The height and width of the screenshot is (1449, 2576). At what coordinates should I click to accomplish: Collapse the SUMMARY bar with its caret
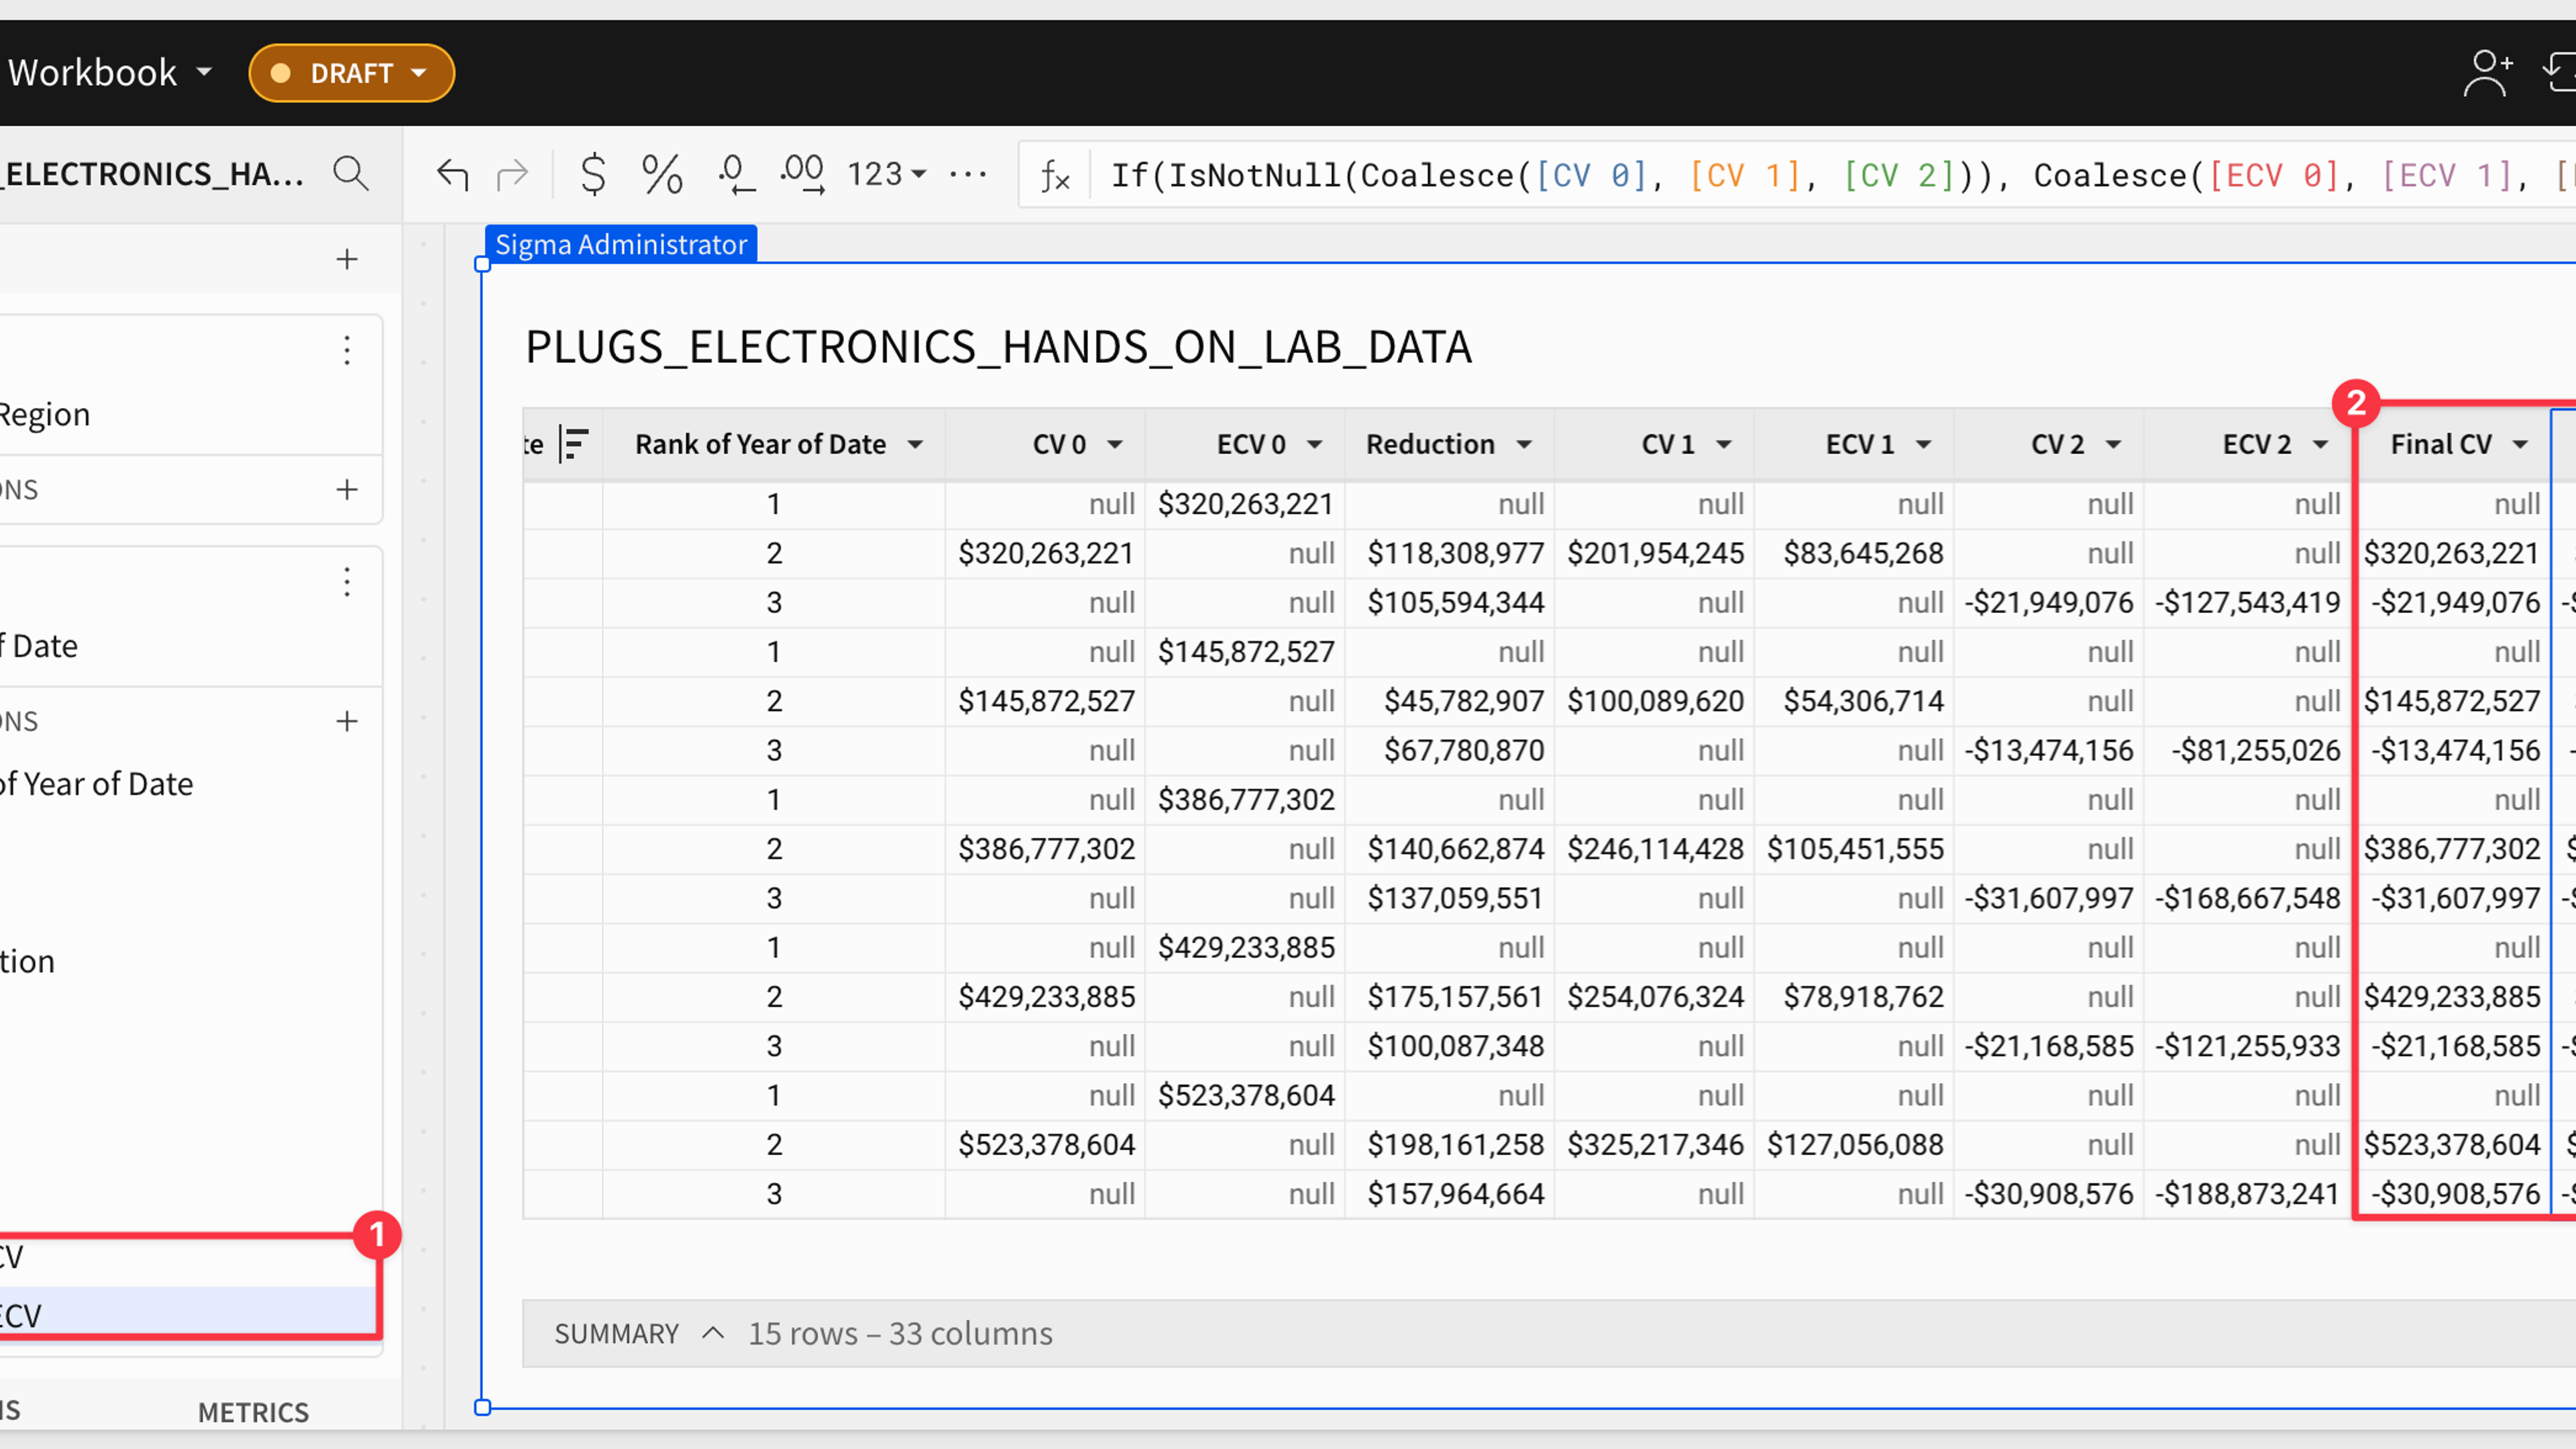[713, 1333]
